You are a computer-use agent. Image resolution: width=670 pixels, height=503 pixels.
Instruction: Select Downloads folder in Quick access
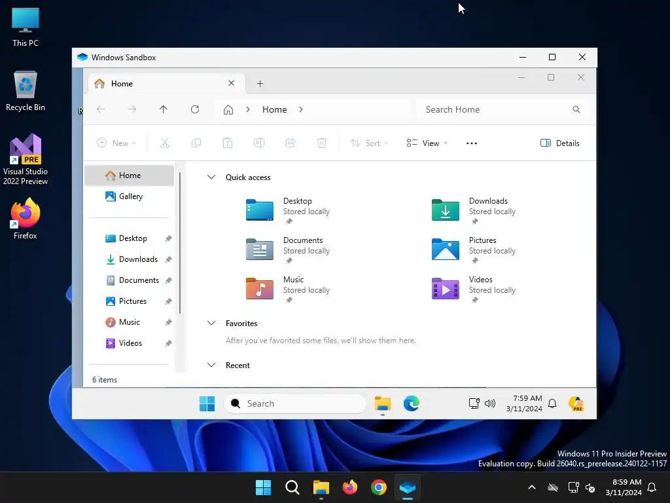click(x=474, y=210)
